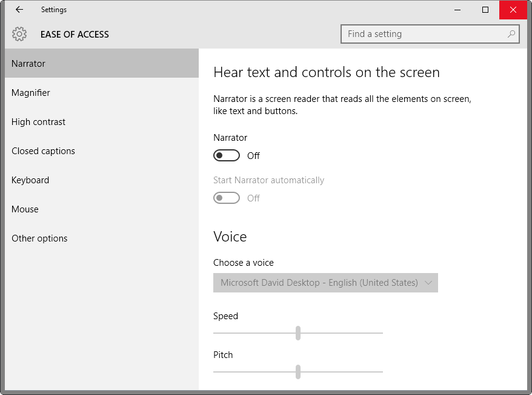Focus the Find a setting box
Image resolution: width=532 pixels, height=395 pixels.
pyautogui.click(x=430, y=34)
